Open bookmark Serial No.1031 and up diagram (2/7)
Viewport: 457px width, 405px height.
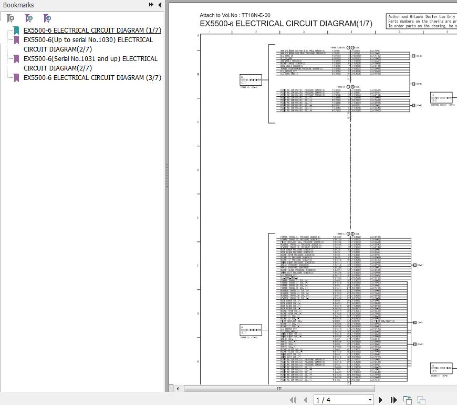(x=90, y=63)
